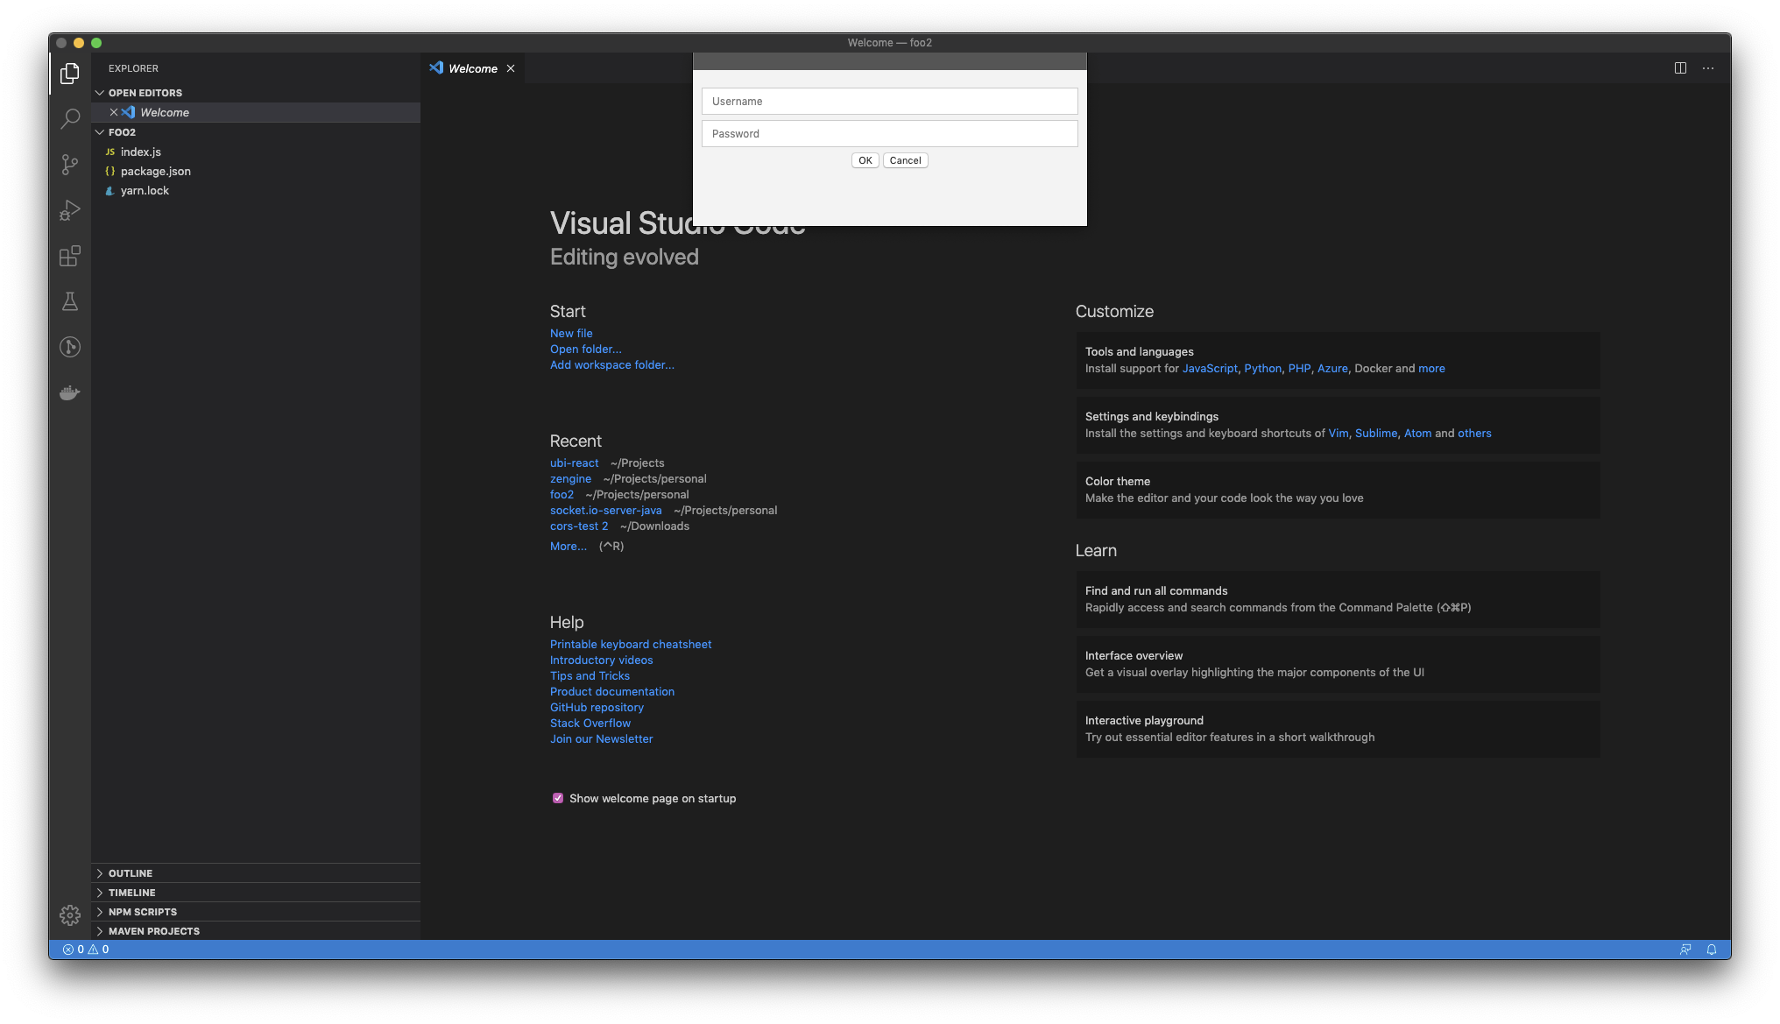Switch to the Welcome tab

472,67
